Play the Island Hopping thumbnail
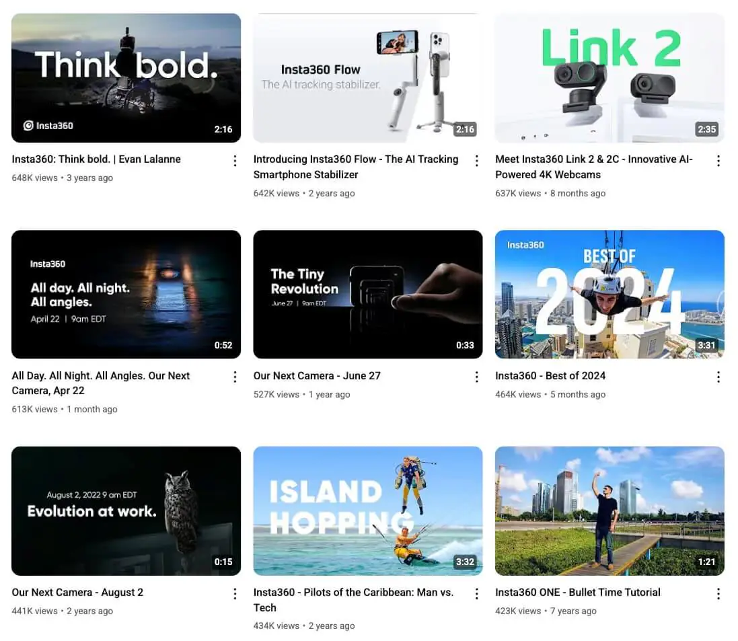This screenshot has width=738, height=641. 367,511
